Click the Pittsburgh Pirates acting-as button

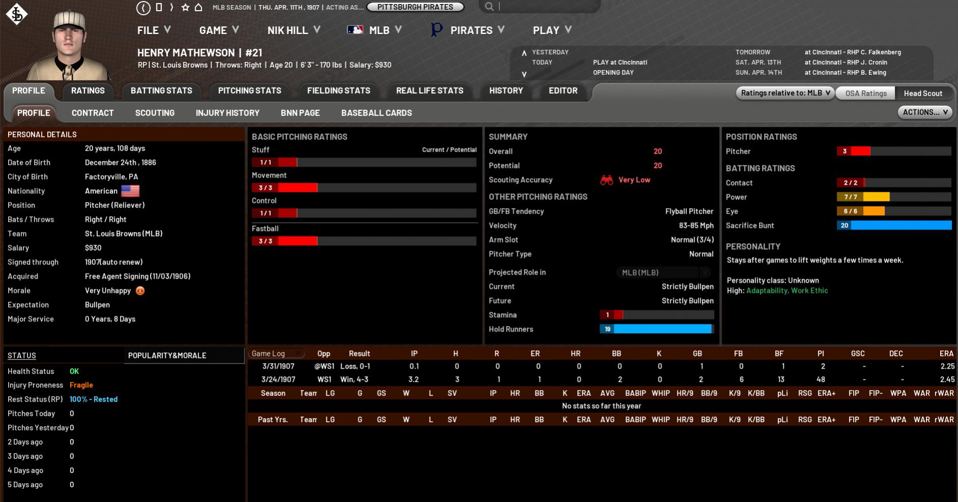coord(415,7)
